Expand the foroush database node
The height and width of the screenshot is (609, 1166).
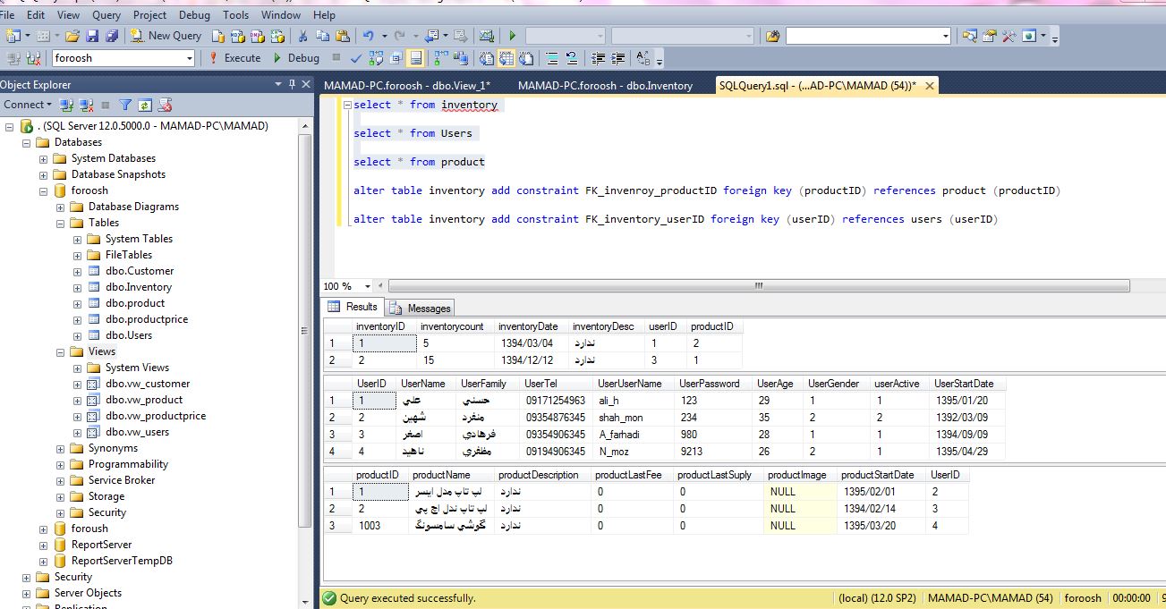click(x=43, y=529)
